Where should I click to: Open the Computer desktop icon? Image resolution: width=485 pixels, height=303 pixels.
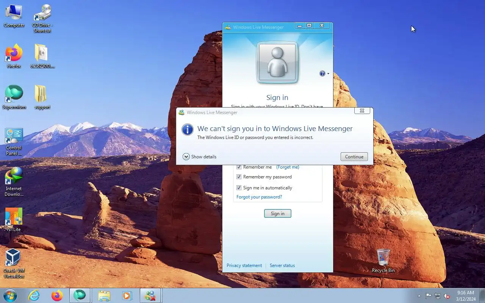[x=14, y=16]
